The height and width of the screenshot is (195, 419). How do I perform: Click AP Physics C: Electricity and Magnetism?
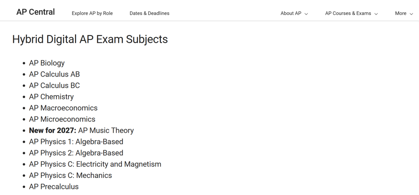pos(95,164)
